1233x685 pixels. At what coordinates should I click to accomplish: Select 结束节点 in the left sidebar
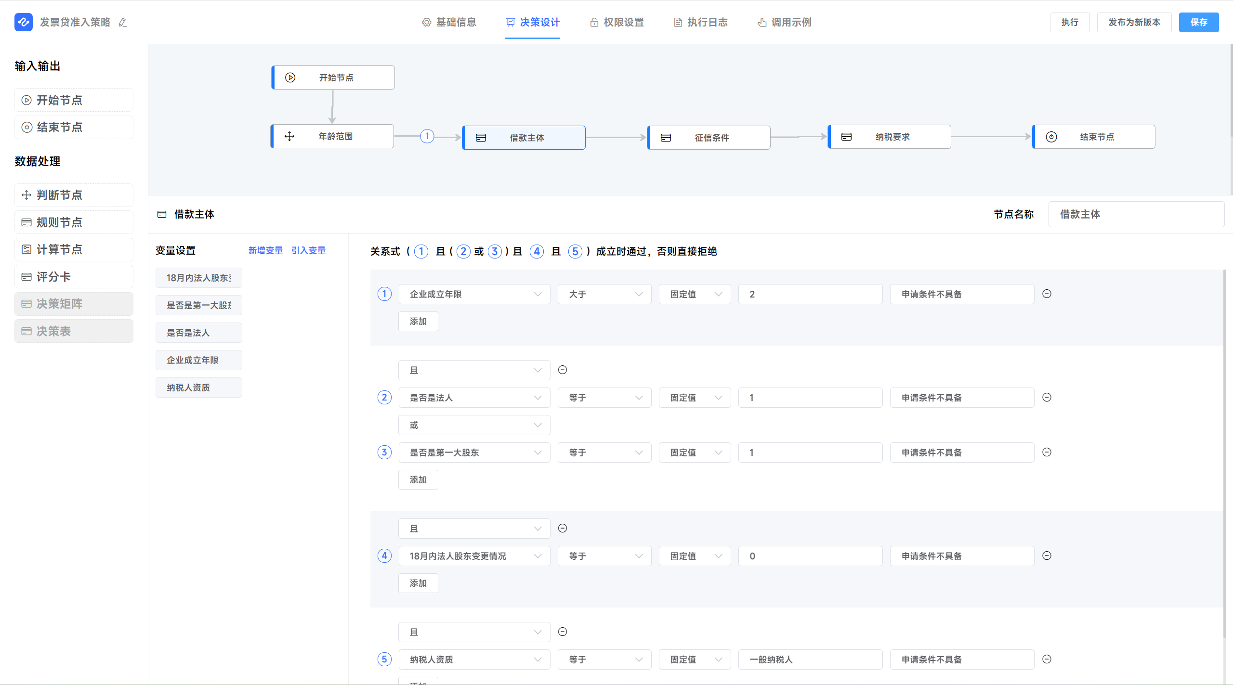click(74, 127)
